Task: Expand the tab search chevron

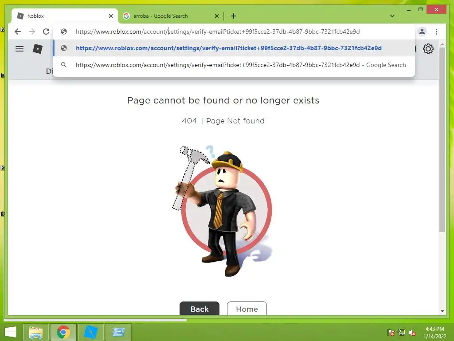Action: coord(392,16)
